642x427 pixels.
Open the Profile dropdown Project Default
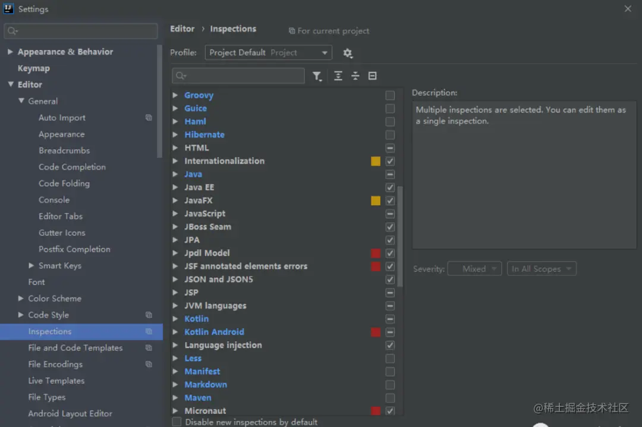click(268, 53)
